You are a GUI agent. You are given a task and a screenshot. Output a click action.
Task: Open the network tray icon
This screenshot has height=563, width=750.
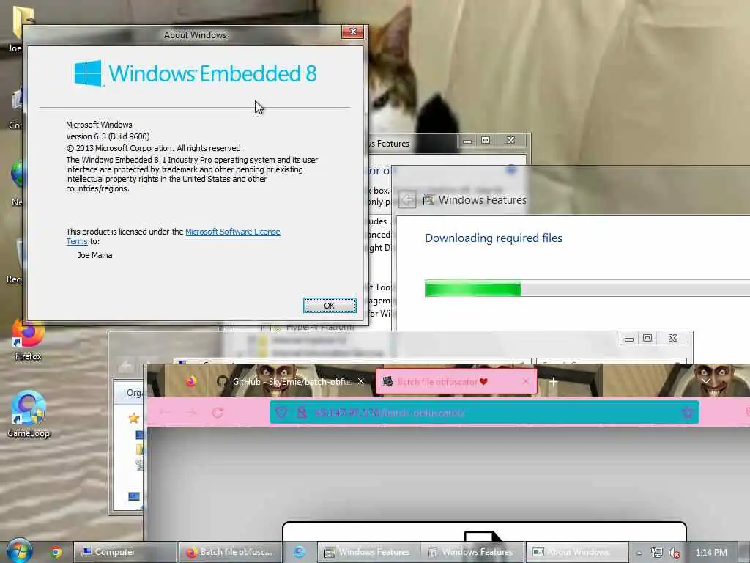(x=657, y=553)
